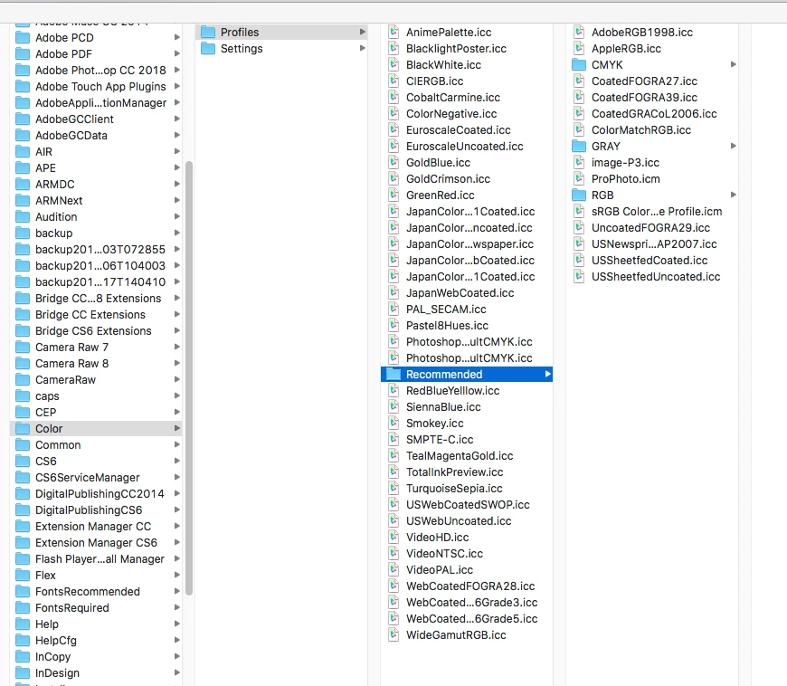Click the InDesign folder icon

point(23,672)
